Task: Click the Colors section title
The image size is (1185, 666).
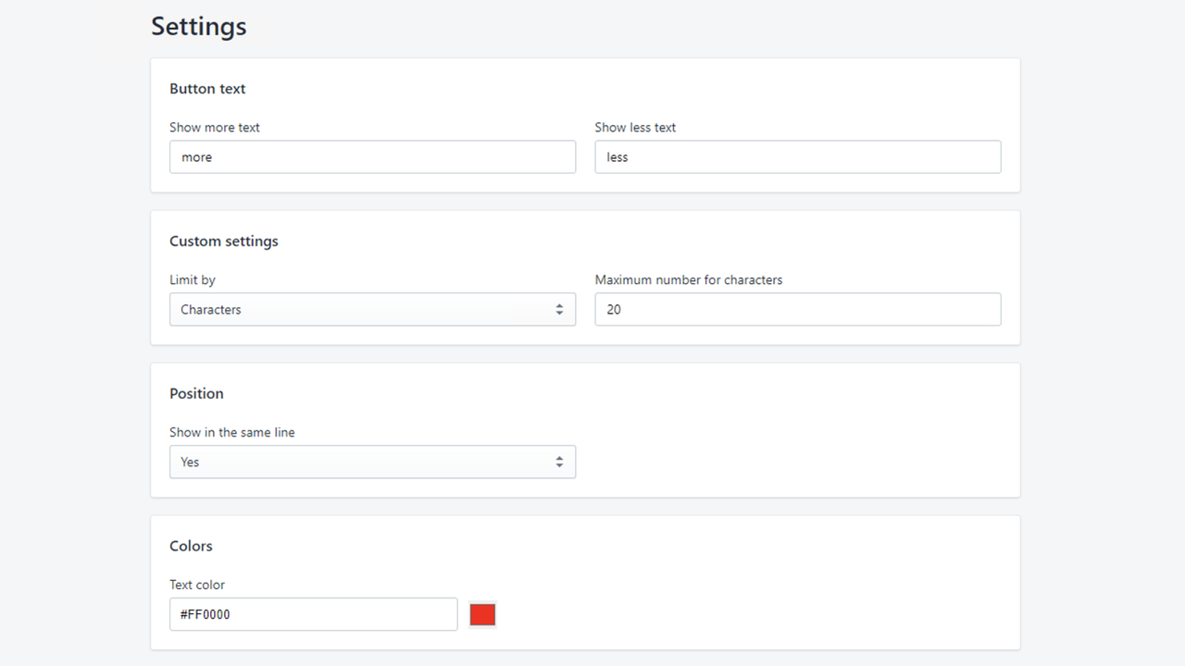Action: (191, 546)
